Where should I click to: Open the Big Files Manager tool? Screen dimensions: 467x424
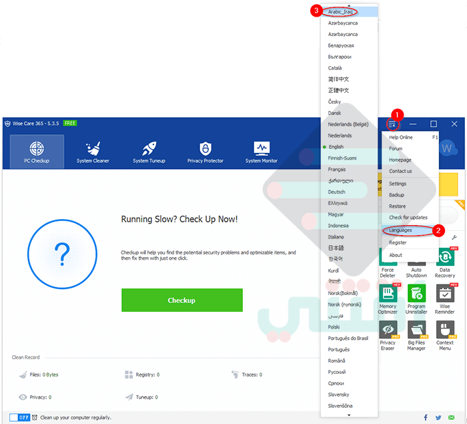tap(416, 335)
